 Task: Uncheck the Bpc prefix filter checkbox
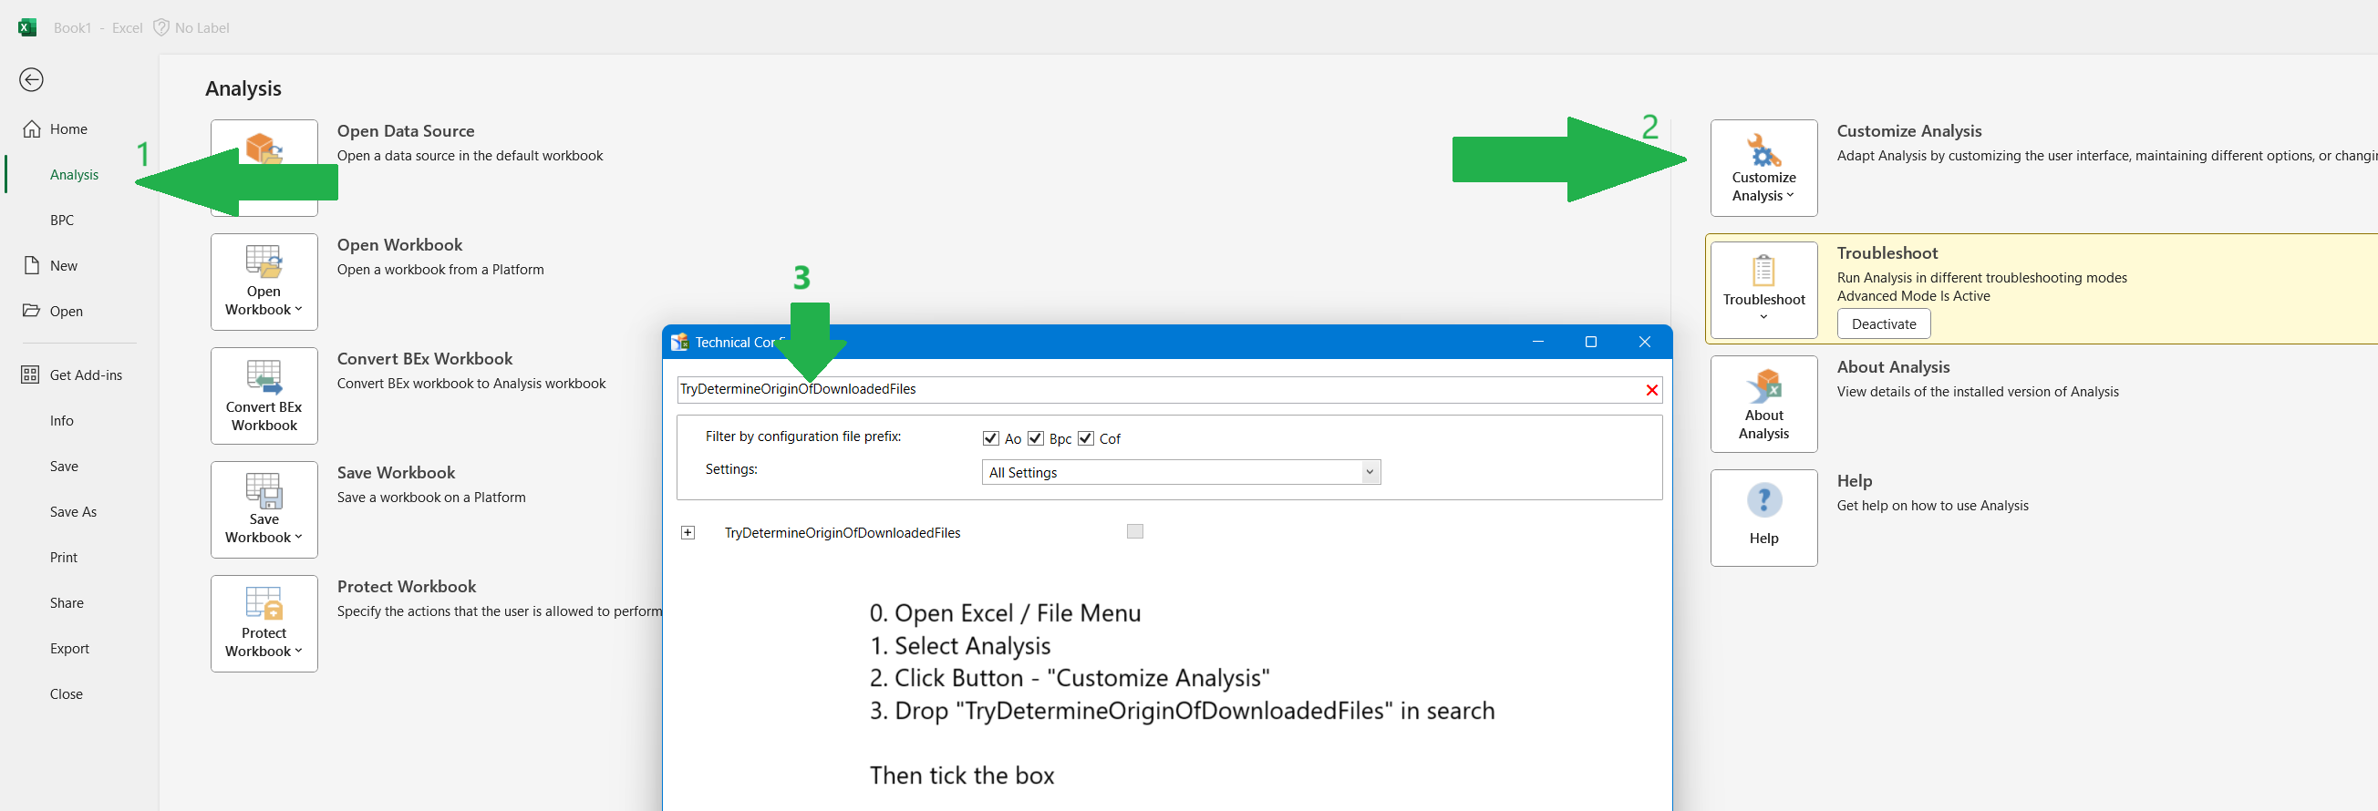point(1036,438)
